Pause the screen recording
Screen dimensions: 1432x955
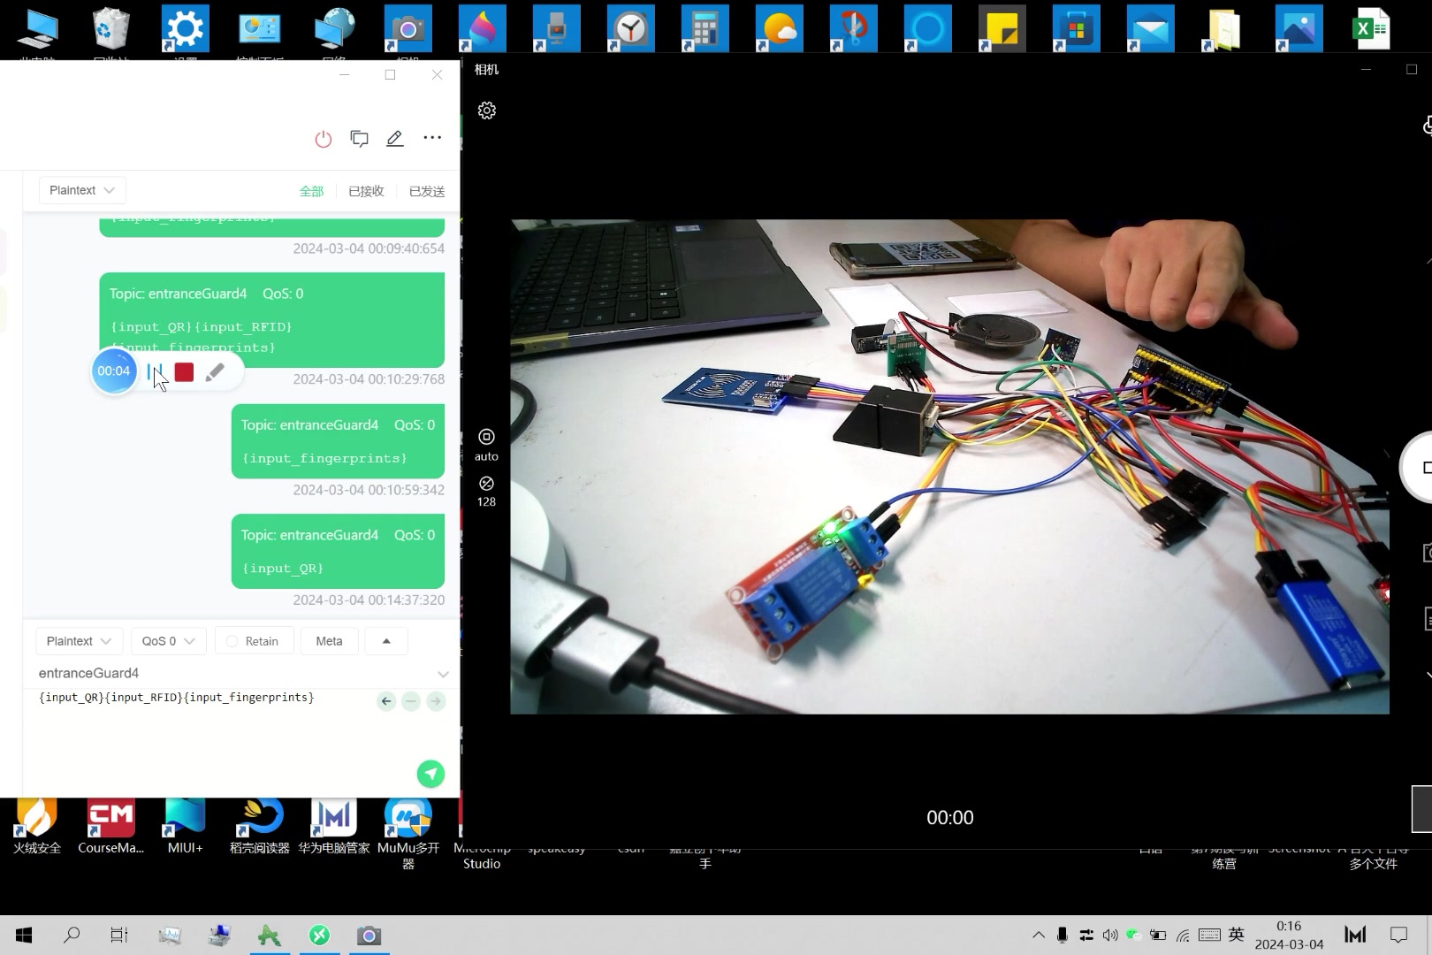[x=155, y=372]
